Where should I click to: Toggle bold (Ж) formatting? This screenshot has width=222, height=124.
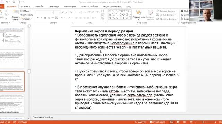(37, 18)
